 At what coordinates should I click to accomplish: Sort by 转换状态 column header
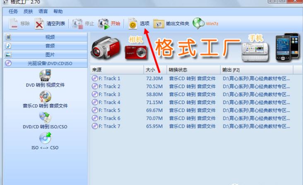193,70
